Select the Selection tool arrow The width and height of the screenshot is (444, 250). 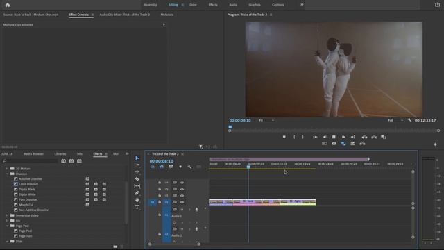[137, 158]
